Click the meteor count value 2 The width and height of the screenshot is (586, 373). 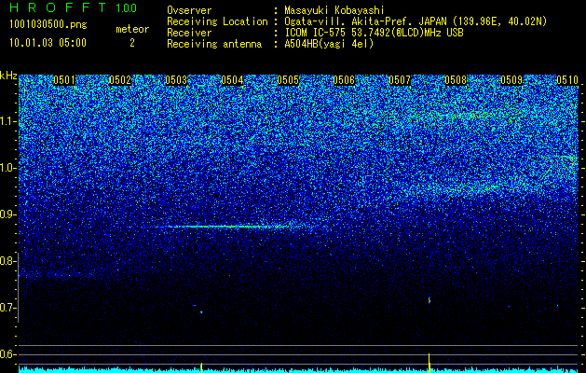[132, 43]
